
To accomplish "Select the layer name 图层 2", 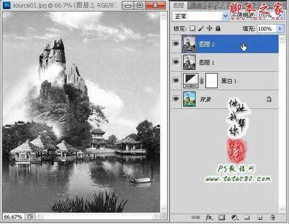I will click(x=207, y=44).
